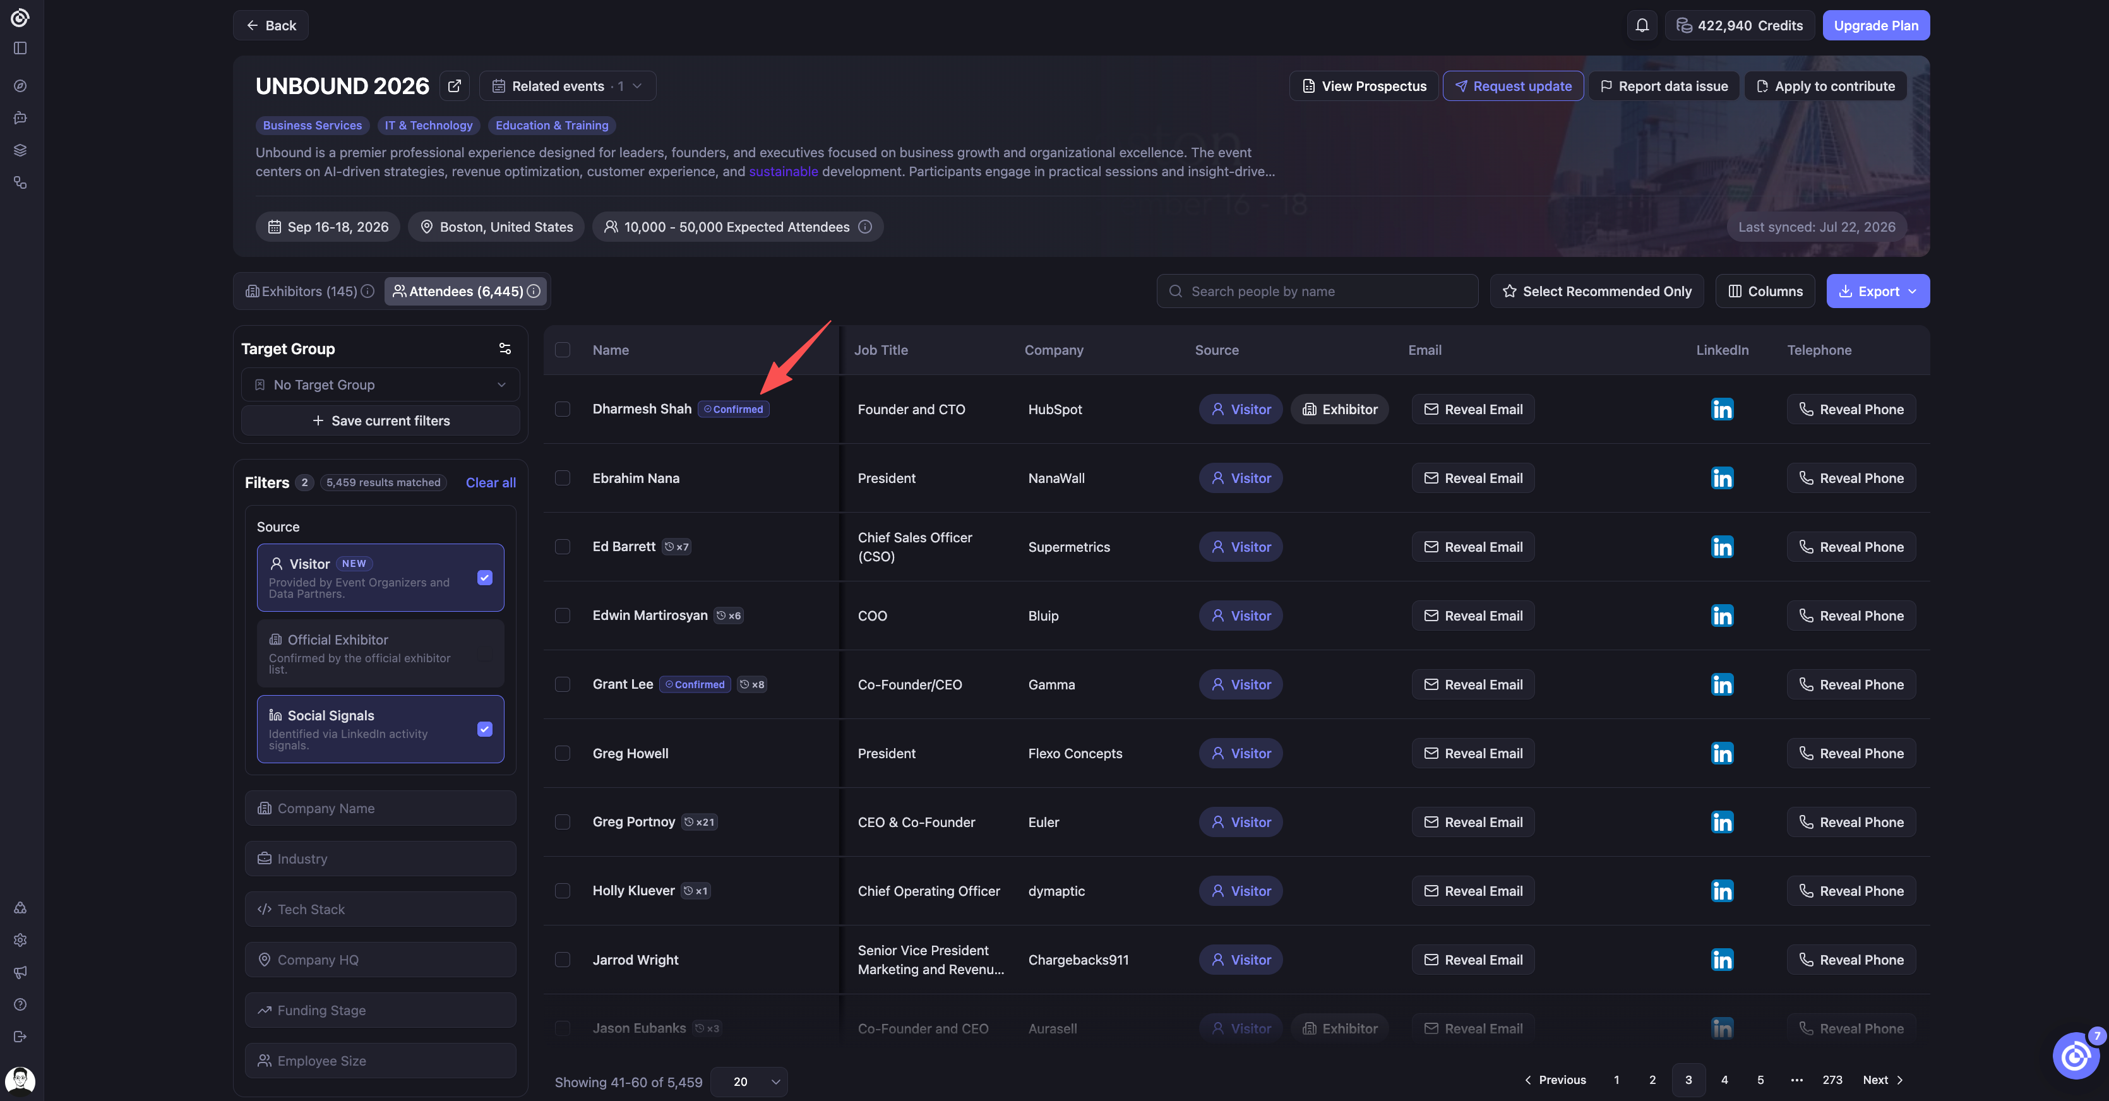Open the Export dropdown
2109x1101 pixels.
tap(1877, 292)
